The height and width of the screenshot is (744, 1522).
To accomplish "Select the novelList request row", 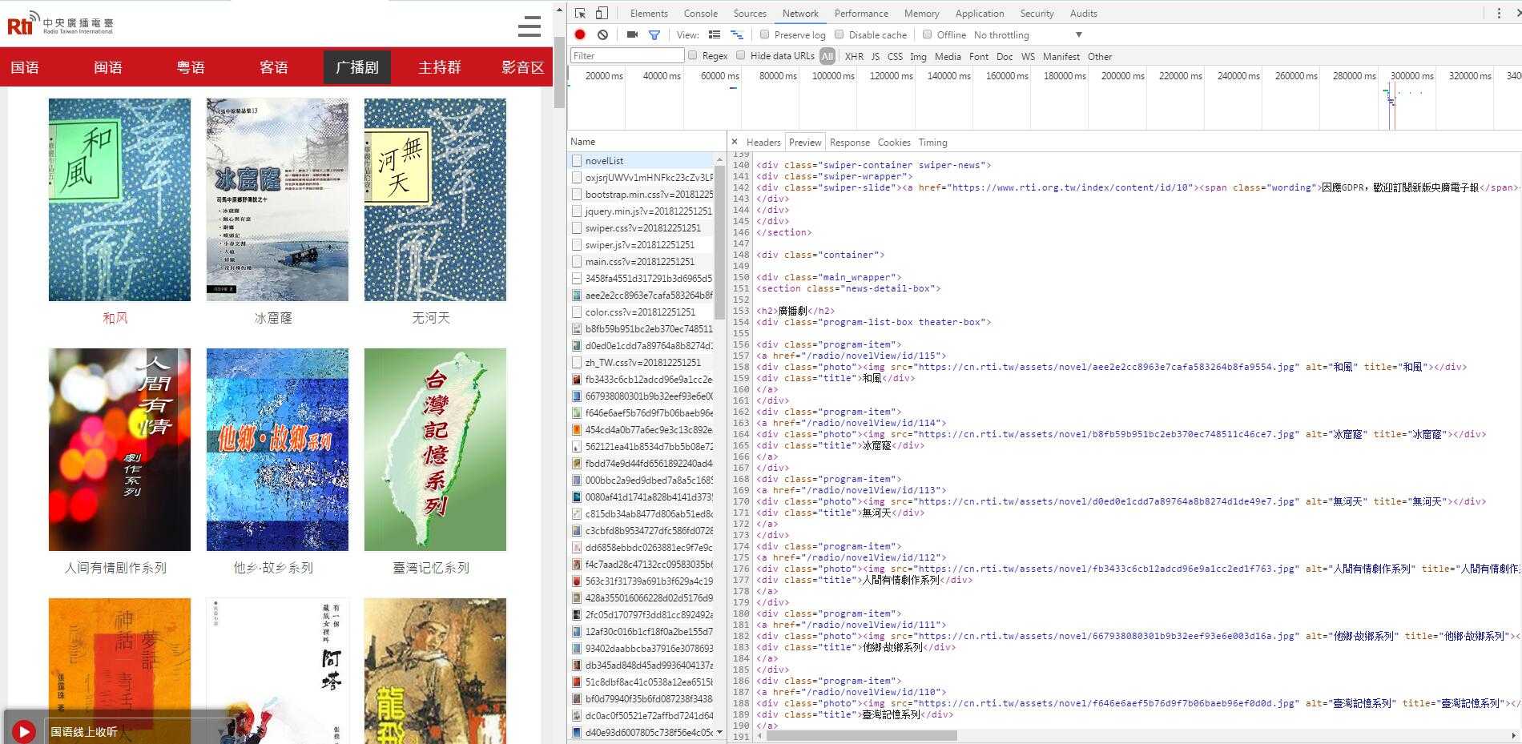I will click(x=641, y=160).
